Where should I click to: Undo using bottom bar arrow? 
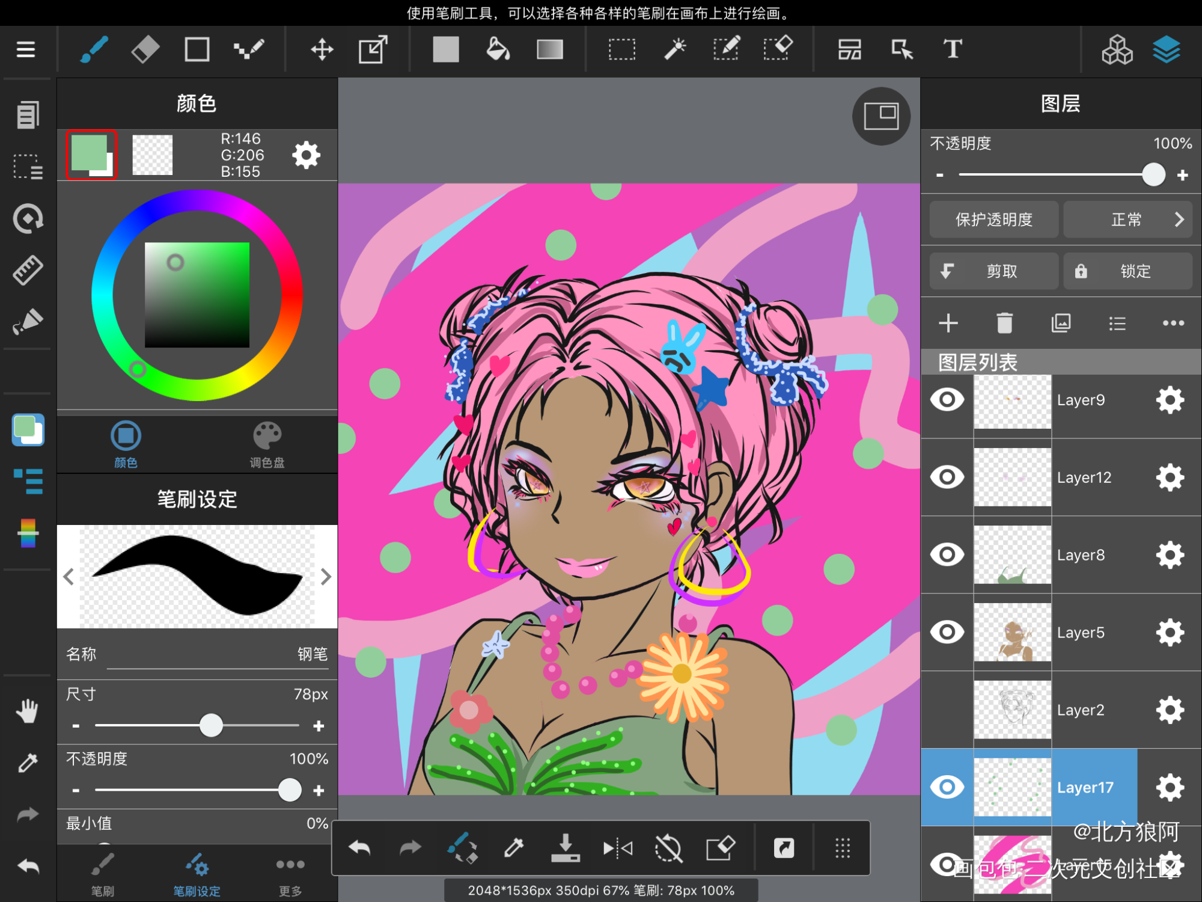359,848
